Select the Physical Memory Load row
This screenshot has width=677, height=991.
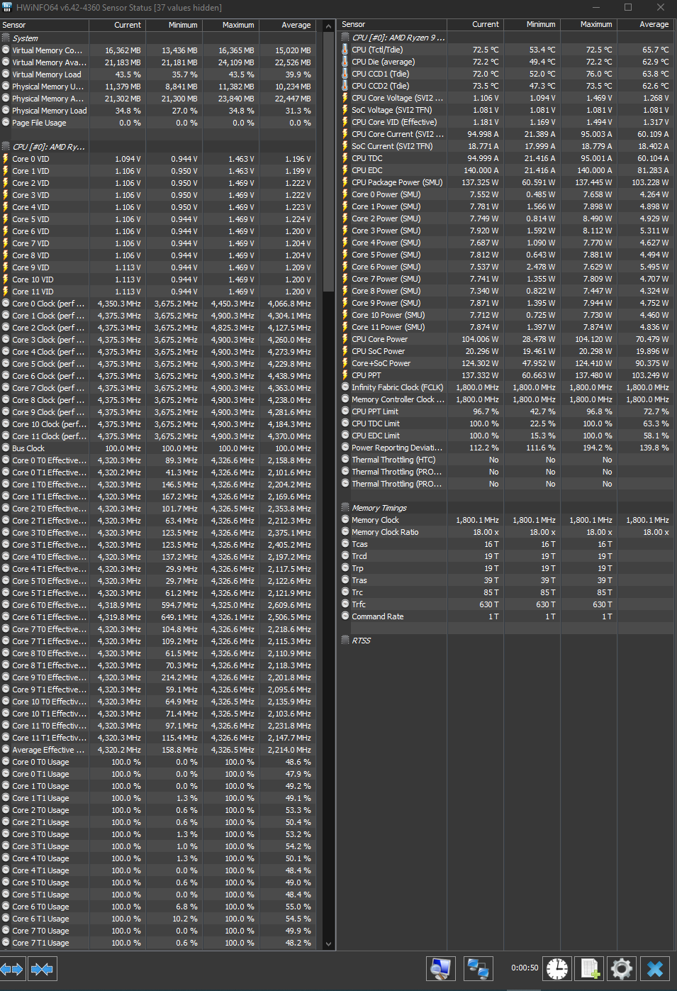(x=157, y=111)
